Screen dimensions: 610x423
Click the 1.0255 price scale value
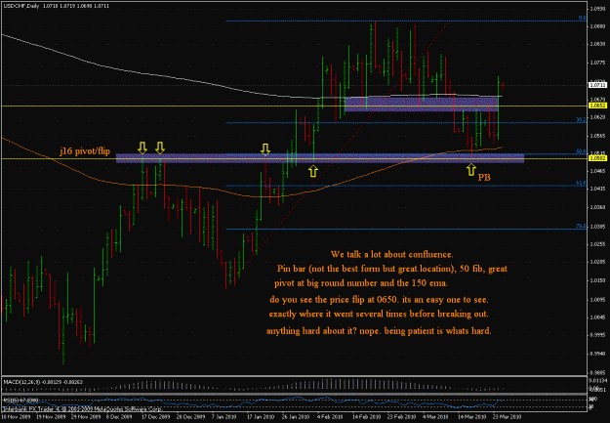click(x=598, y=244)
